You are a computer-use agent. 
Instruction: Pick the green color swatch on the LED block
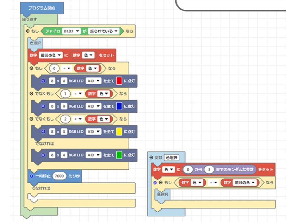[119, 155]
